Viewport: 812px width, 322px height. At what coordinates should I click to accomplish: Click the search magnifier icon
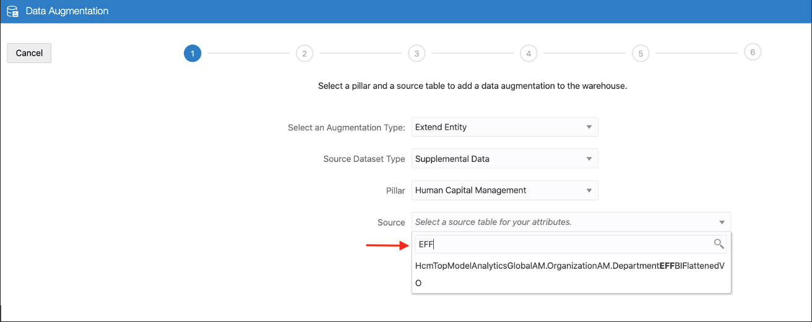coord(719,244)
